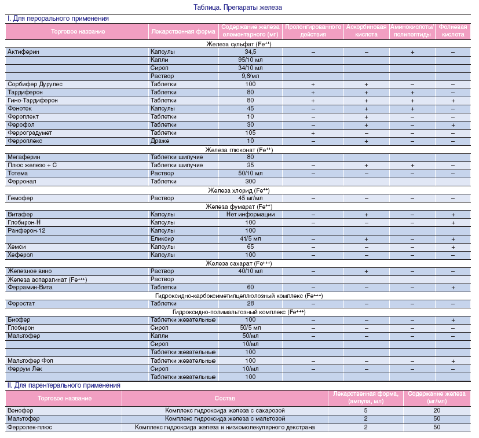Select heading "II. Для парентерального применения"

pyautogui.click(x=64, y=385)
